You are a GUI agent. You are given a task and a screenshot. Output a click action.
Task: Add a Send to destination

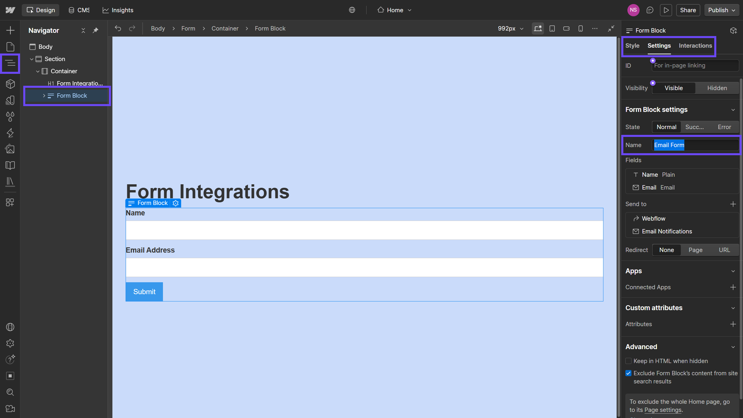point(733,204)
